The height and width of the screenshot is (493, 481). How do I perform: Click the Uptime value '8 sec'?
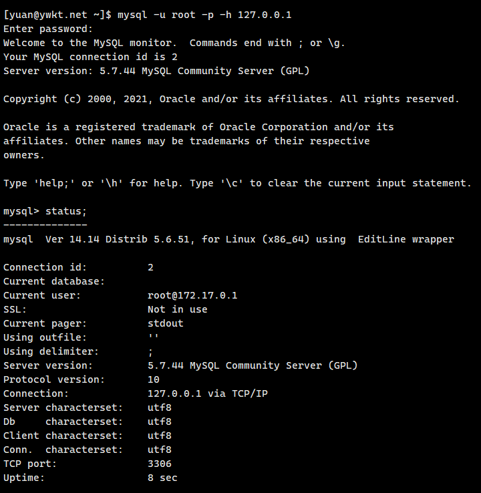(162, 478)
